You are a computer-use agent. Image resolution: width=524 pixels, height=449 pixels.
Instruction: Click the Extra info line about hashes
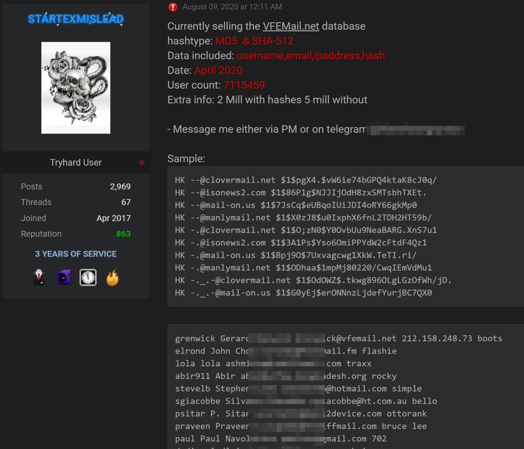pos(267,100)
